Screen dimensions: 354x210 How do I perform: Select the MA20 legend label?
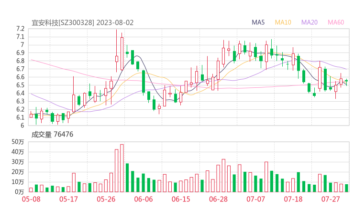point(310,22)
